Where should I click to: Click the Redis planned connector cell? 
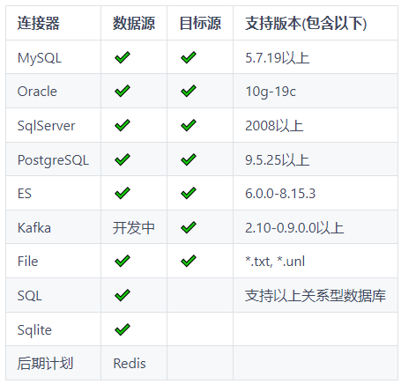coord(130,364)
